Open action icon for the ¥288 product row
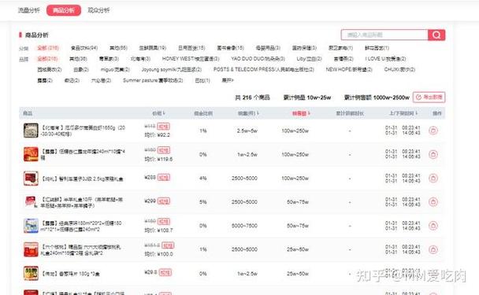 [x=433, y=178]
